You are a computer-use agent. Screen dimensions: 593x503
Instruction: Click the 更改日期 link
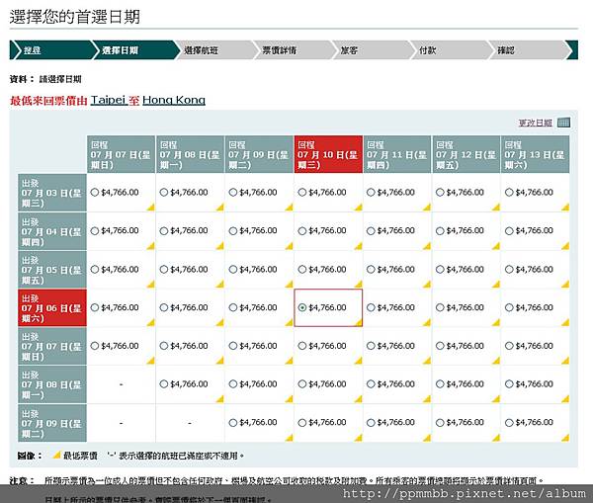535,123
